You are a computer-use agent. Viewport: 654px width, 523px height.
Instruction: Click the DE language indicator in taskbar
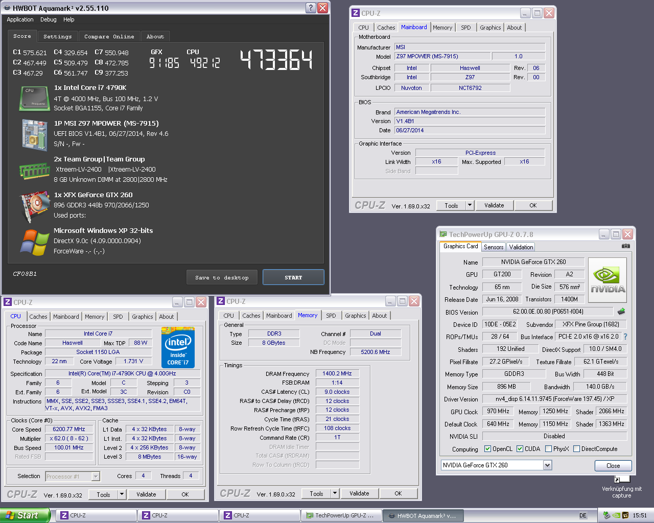(x=583, y=515)
